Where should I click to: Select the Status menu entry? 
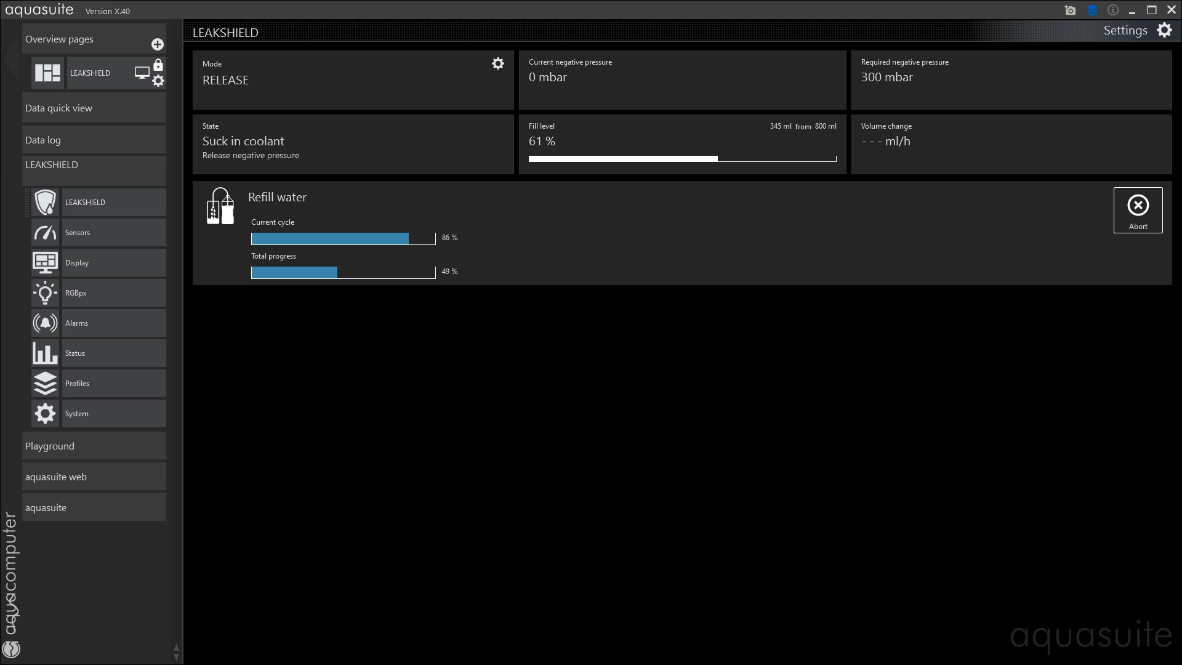pos(114,353)
